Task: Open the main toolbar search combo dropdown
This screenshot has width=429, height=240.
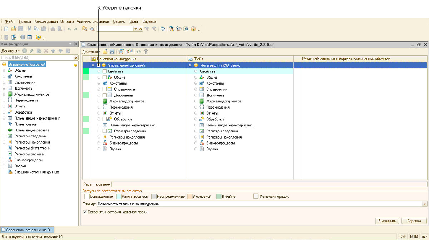Action: (x=135, y=29)
